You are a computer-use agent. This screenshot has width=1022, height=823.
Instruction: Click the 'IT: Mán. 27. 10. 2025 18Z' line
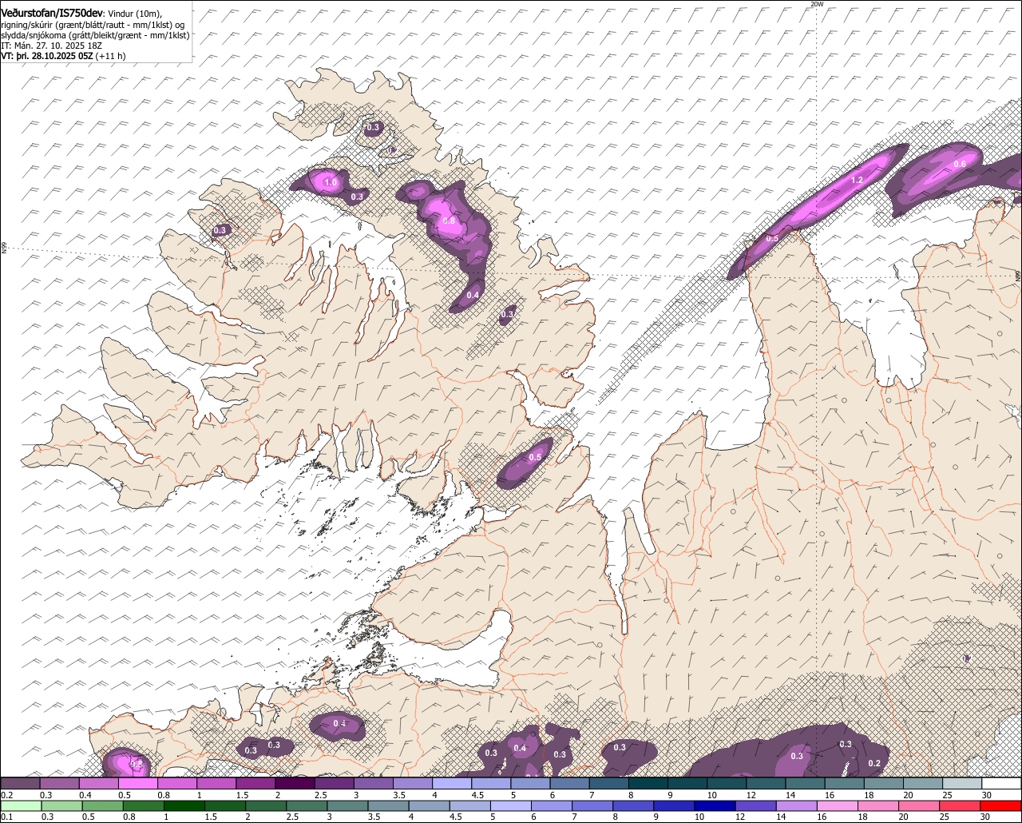(x=51, y=46)
